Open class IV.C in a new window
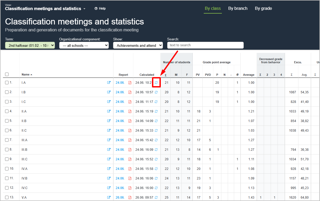Image resolution: width=320 pixels, height=201 pixels. [109, 188]
